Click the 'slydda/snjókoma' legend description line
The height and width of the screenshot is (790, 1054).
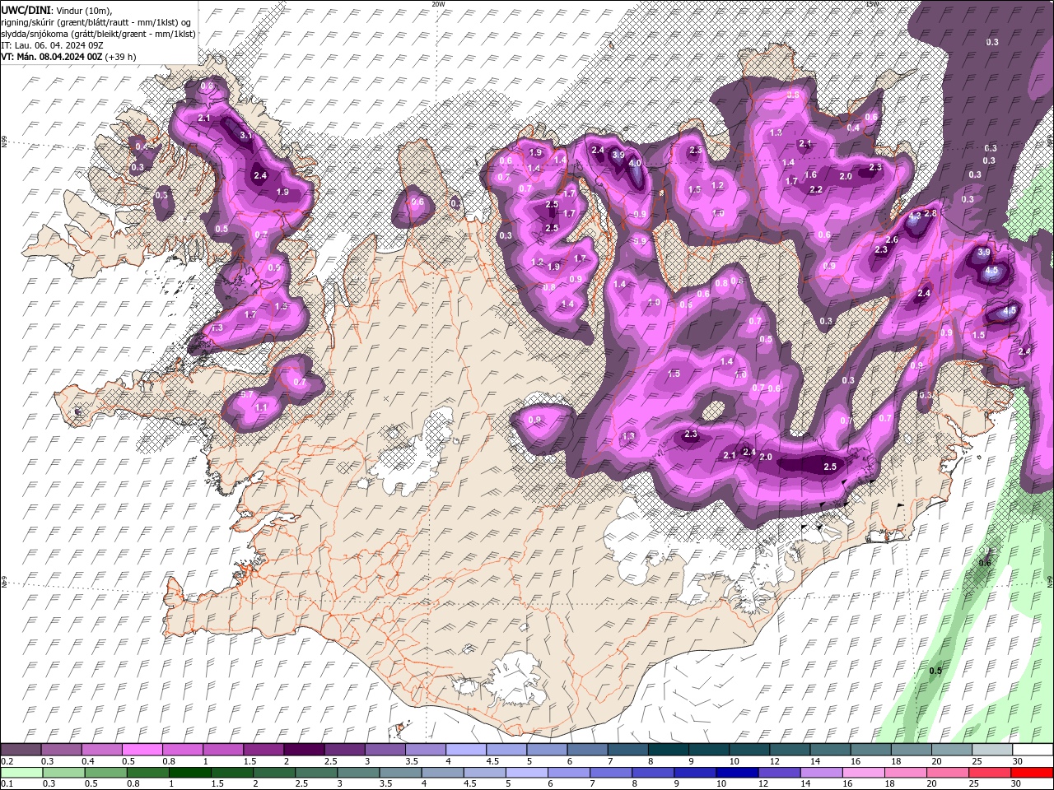pos(98,34)
